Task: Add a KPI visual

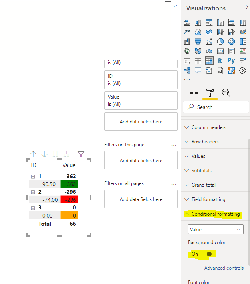Action: (x=243, y=51)
